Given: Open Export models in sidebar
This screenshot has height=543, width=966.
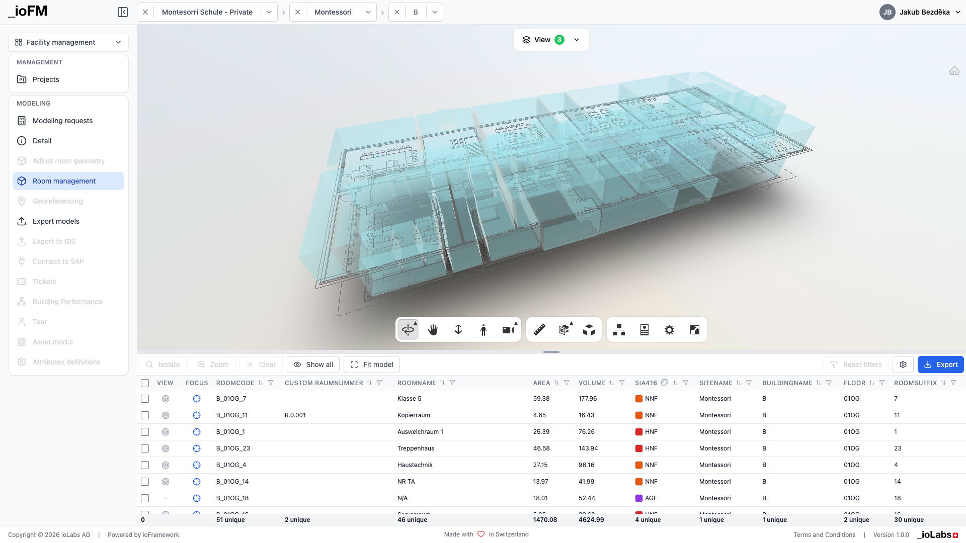Looking at the screenshot, I should point(56,221).
